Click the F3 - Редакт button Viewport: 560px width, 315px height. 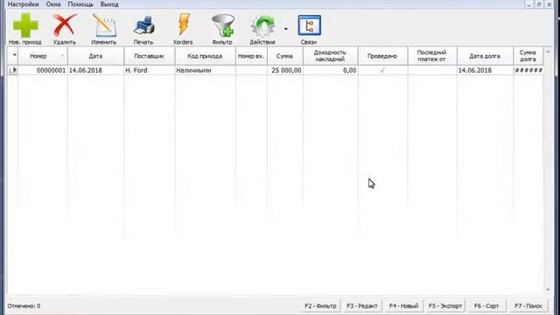(361, 305)
